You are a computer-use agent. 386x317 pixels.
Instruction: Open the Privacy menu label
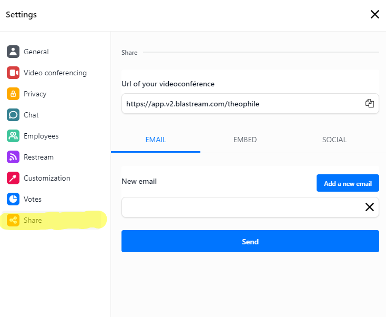35,94
